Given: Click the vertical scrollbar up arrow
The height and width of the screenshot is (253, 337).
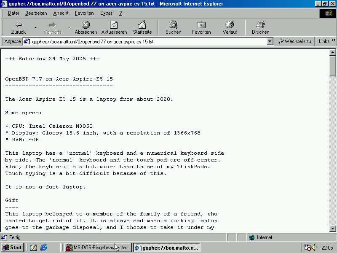Looking at the screenshot, I should point(332,52).
